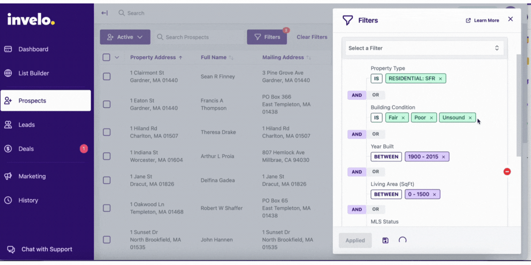The image size is (531, 265).
Task: Check the row for 1 Sunset Dr
Action: point(107,240)
